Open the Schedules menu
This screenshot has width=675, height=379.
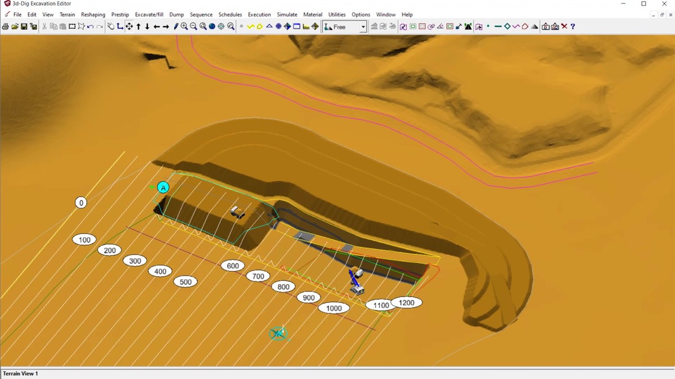click(x=230, y=15)
